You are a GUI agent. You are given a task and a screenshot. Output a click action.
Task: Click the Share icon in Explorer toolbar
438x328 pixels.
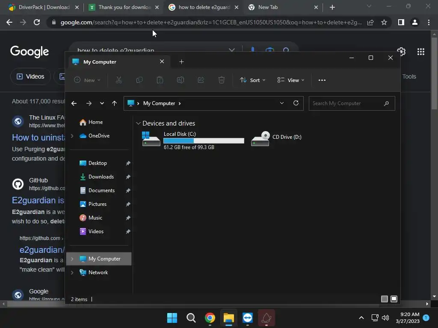click(201, 80)
